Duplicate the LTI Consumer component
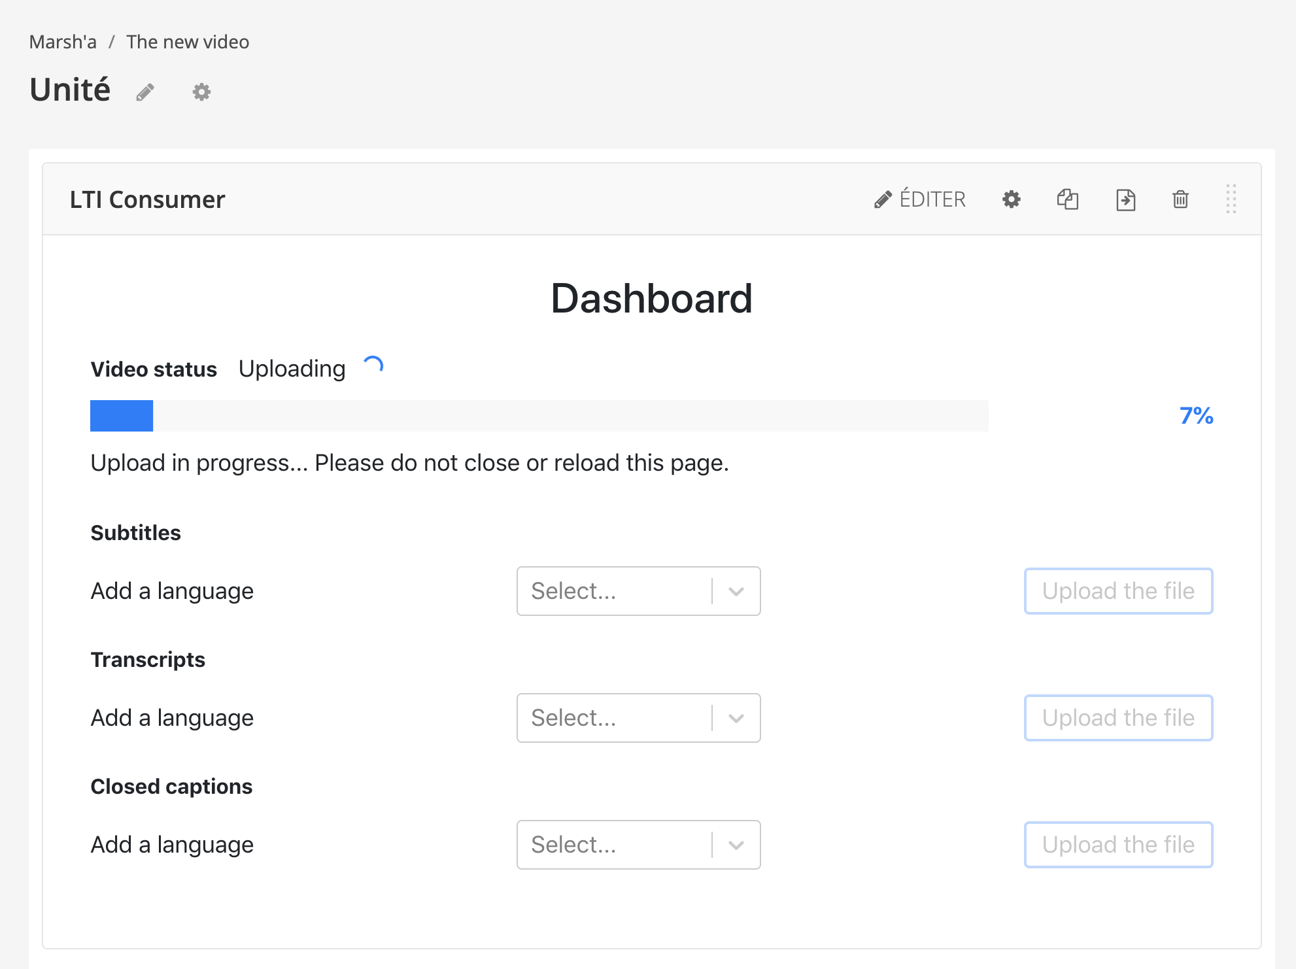1296x969 pixels. click(1068, 199)
